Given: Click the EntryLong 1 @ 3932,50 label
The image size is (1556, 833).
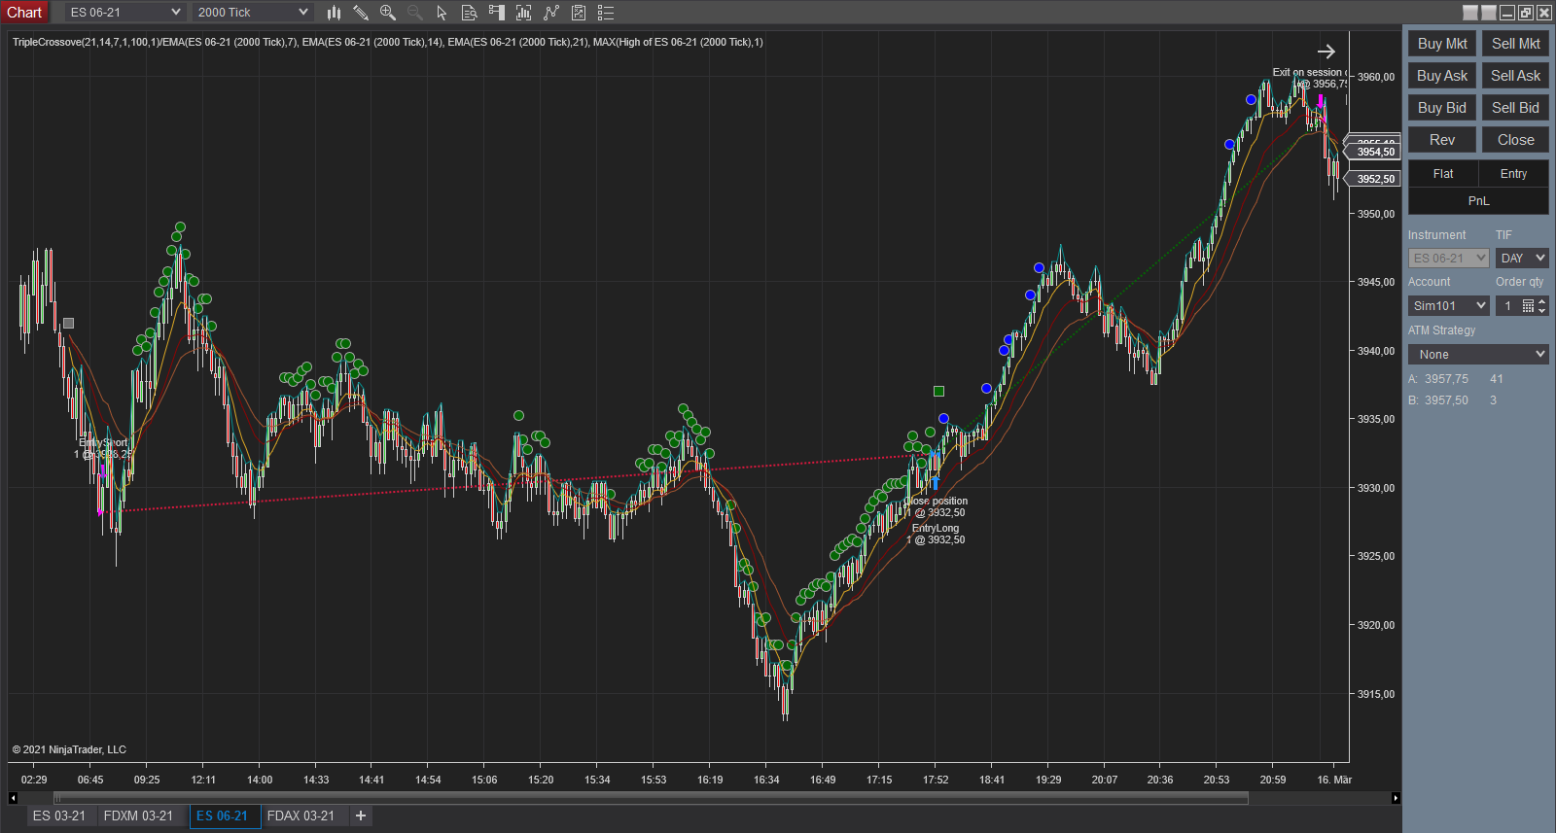Looking at the screenshot, I should tap(937, 535).
